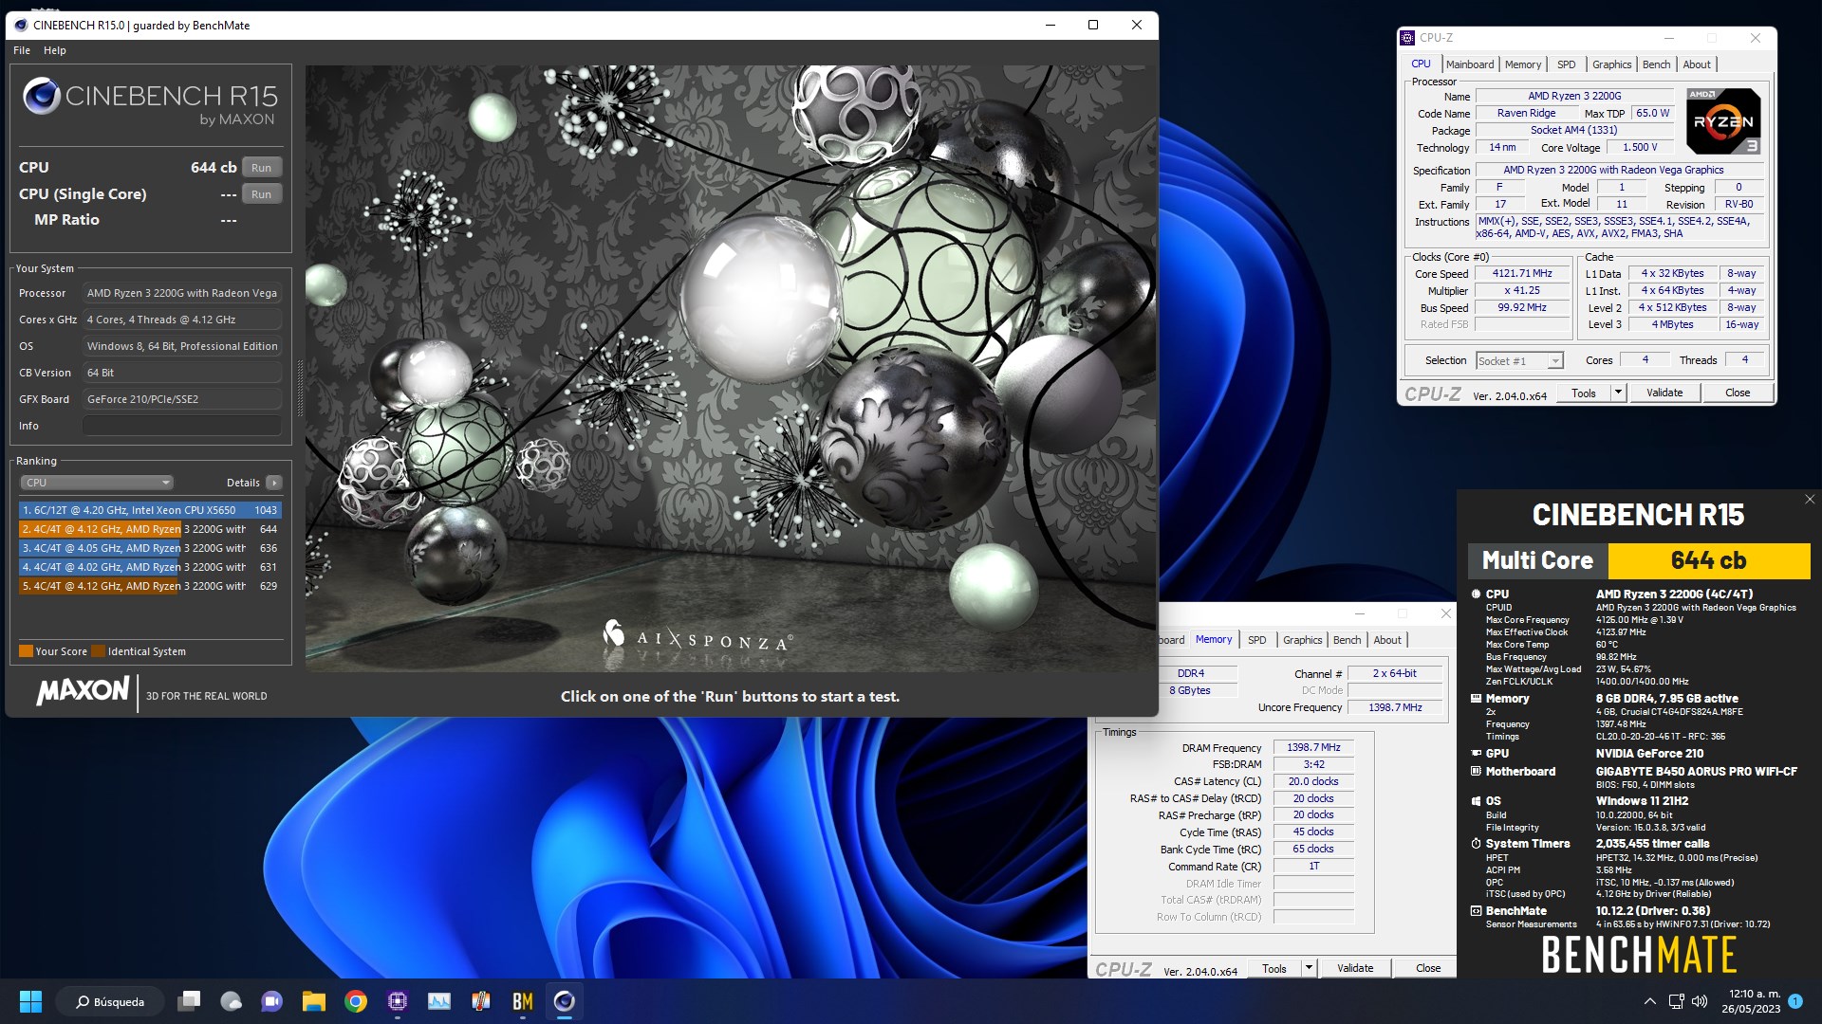This screenshot has height=1024, width=1822.
Task: Click Close button in lower CPU-Z window
Action: click(x=1427, y=968)
